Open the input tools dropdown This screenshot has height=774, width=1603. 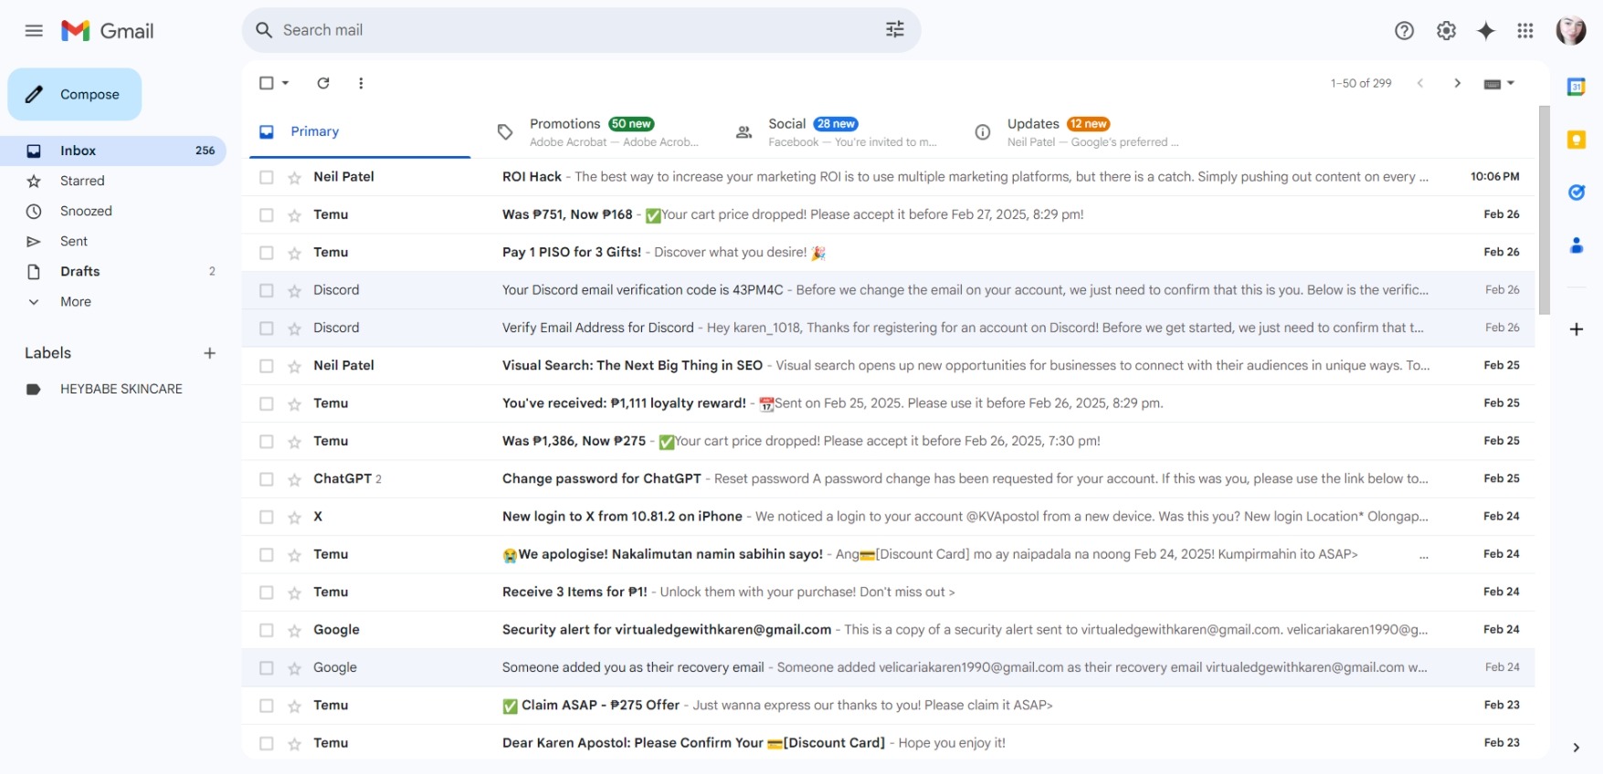click(1499, 84)
